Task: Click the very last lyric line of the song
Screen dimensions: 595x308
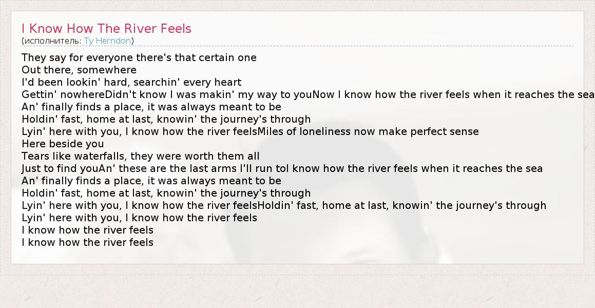Action: (88, 242)
